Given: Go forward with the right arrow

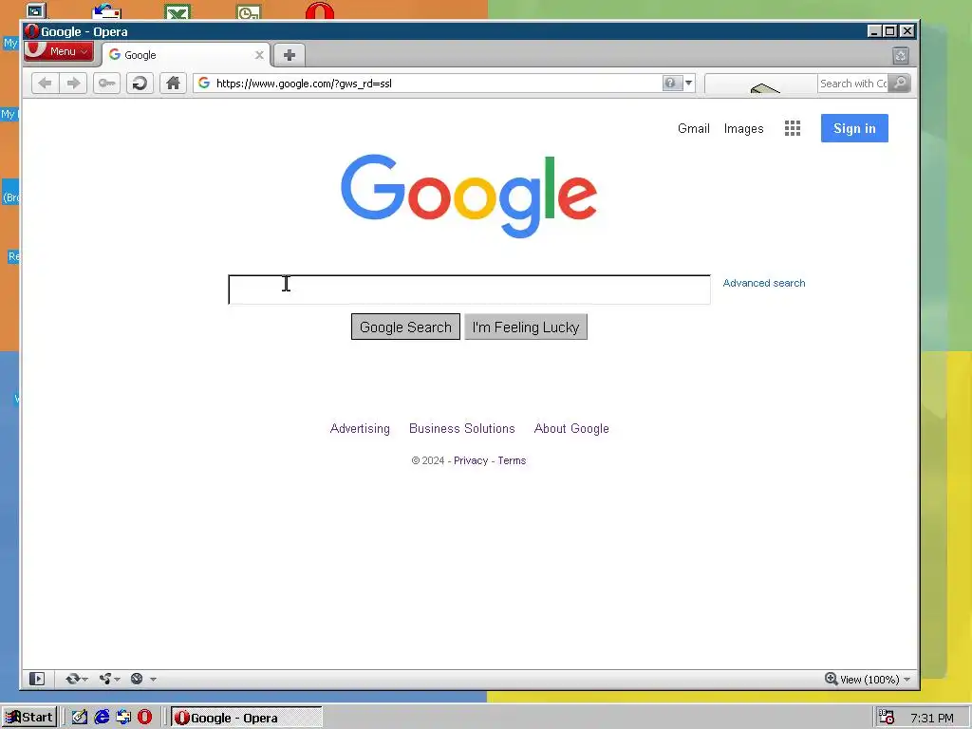Looking at the screenshot, I should tap(73, 84).
